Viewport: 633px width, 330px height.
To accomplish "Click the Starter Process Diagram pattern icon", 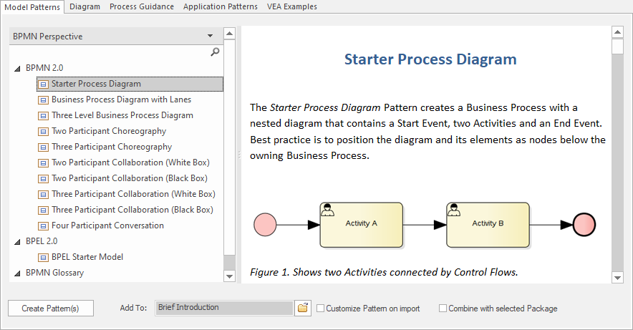I will (43, 84).
